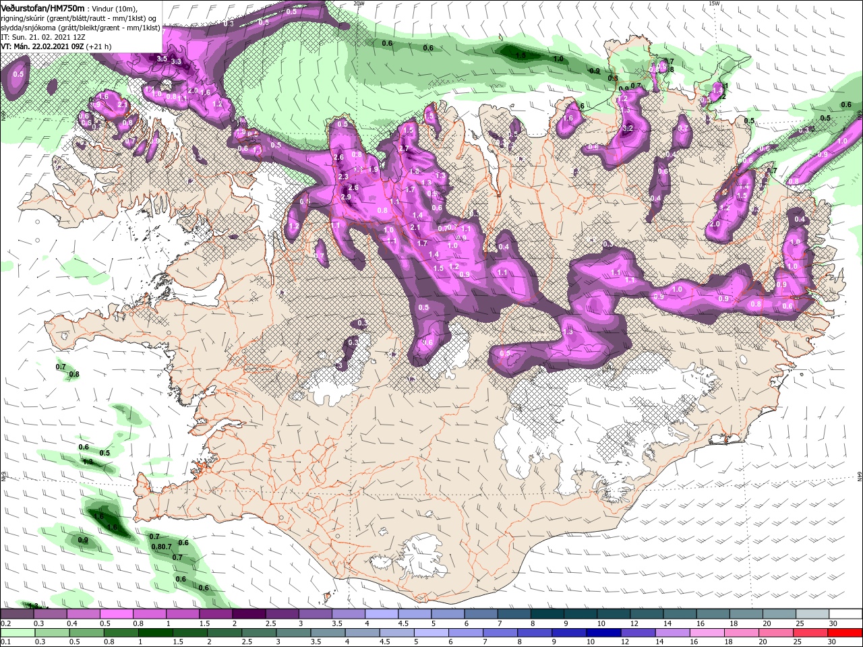Pick the light purple 14 rain scale swatch
The width and height of the screenshot is (863, 647).
tap(672, 633)
